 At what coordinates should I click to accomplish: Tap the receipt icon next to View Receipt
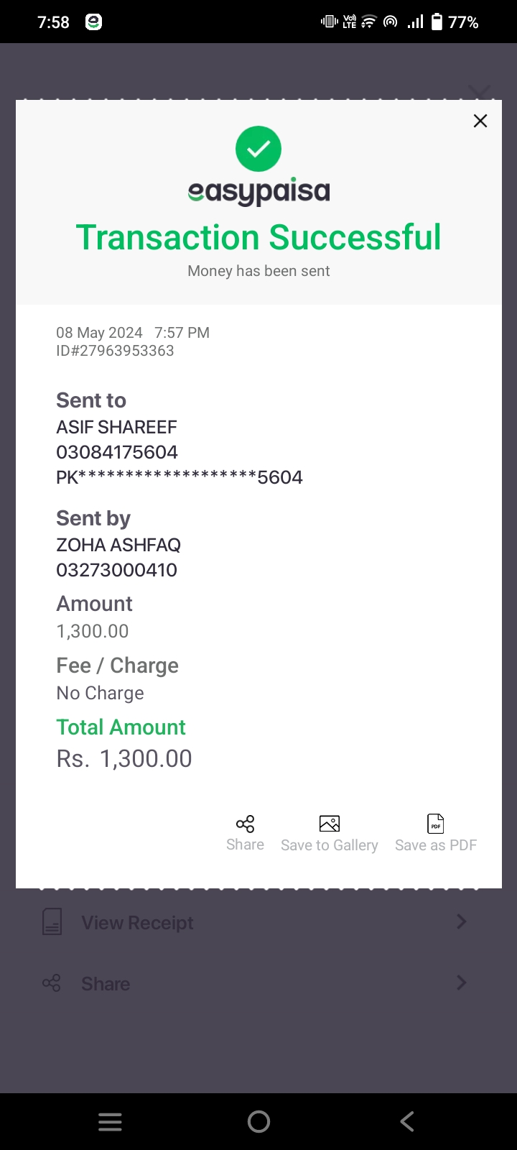[52, 921]
